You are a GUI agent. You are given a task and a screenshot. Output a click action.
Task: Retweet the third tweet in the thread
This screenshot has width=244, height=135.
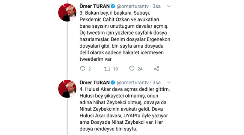(x=107, y=69)
